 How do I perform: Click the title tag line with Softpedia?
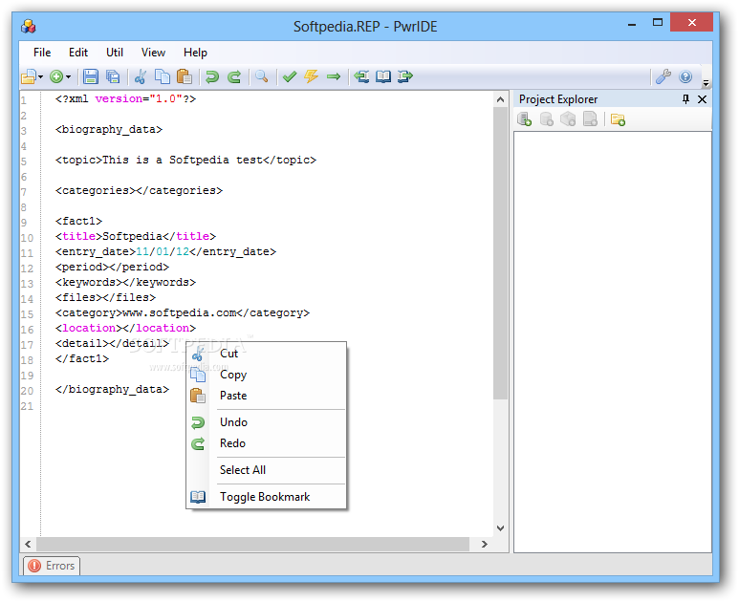pos(136,236)
